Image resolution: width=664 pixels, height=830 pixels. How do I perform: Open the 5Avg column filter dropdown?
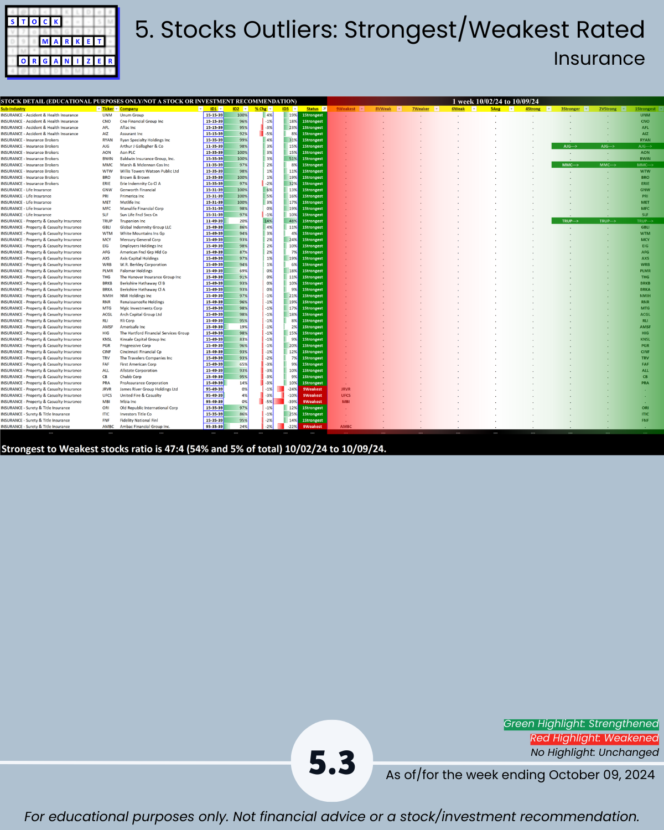[x=511, y=109]
